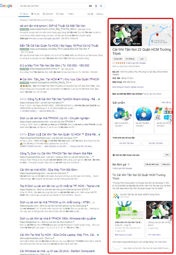
Task: Open the 'Công cụ' tools option
Action: tap(100, 14)
